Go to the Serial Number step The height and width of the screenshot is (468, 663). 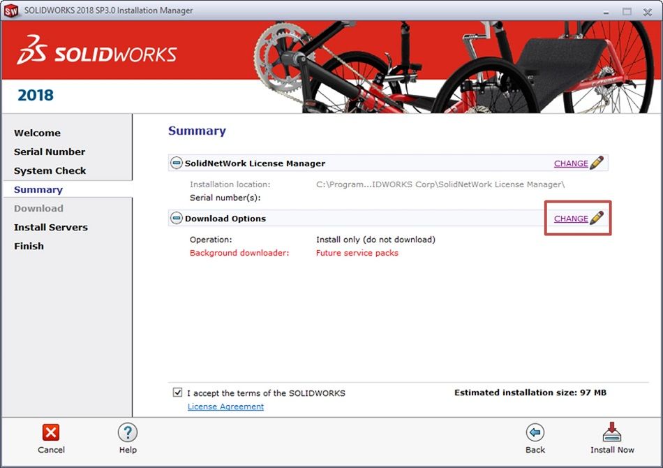pos(50,152)
